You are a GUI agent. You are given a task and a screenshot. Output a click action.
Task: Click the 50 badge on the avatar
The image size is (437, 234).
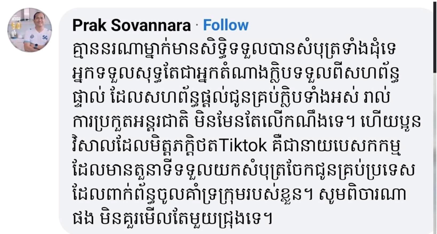point(45,37)
